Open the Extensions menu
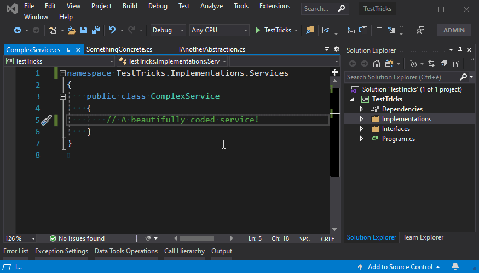This screenshot has width=479, height=273. click(275, 6)
